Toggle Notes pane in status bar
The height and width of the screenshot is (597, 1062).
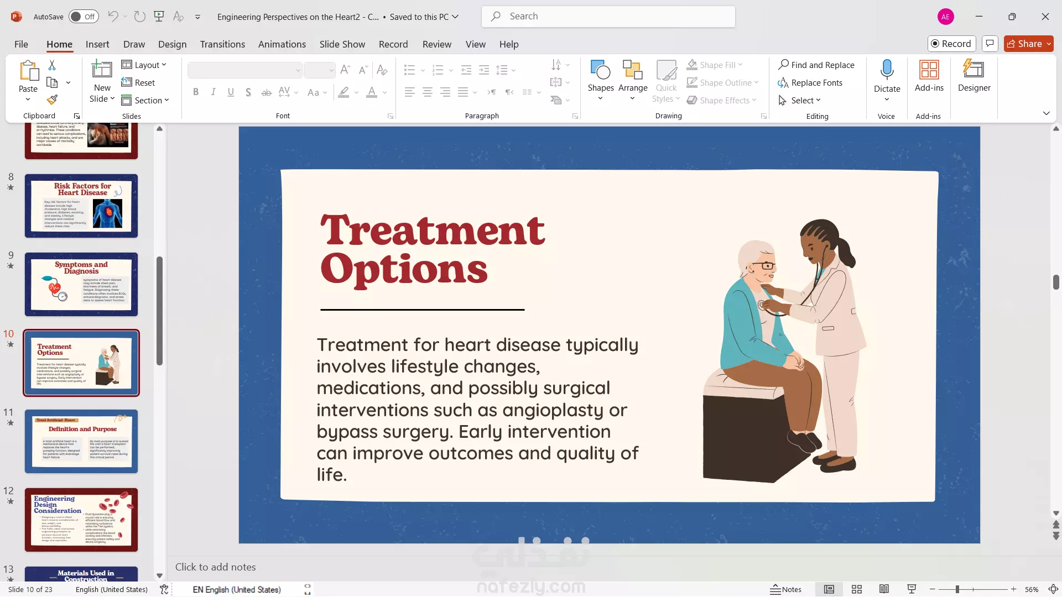point(785,589)
